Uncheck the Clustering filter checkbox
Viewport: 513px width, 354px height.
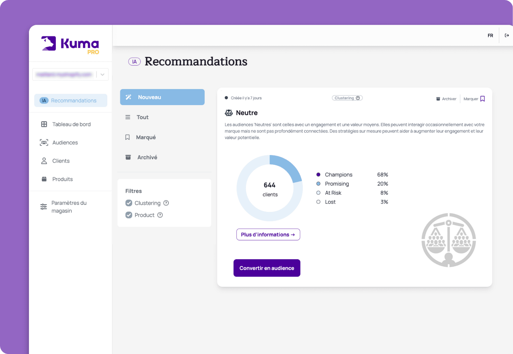click(x=129, y=203)
